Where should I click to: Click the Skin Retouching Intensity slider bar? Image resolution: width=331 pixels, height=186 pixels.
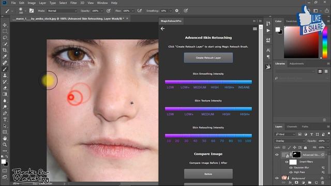(208, 135)
